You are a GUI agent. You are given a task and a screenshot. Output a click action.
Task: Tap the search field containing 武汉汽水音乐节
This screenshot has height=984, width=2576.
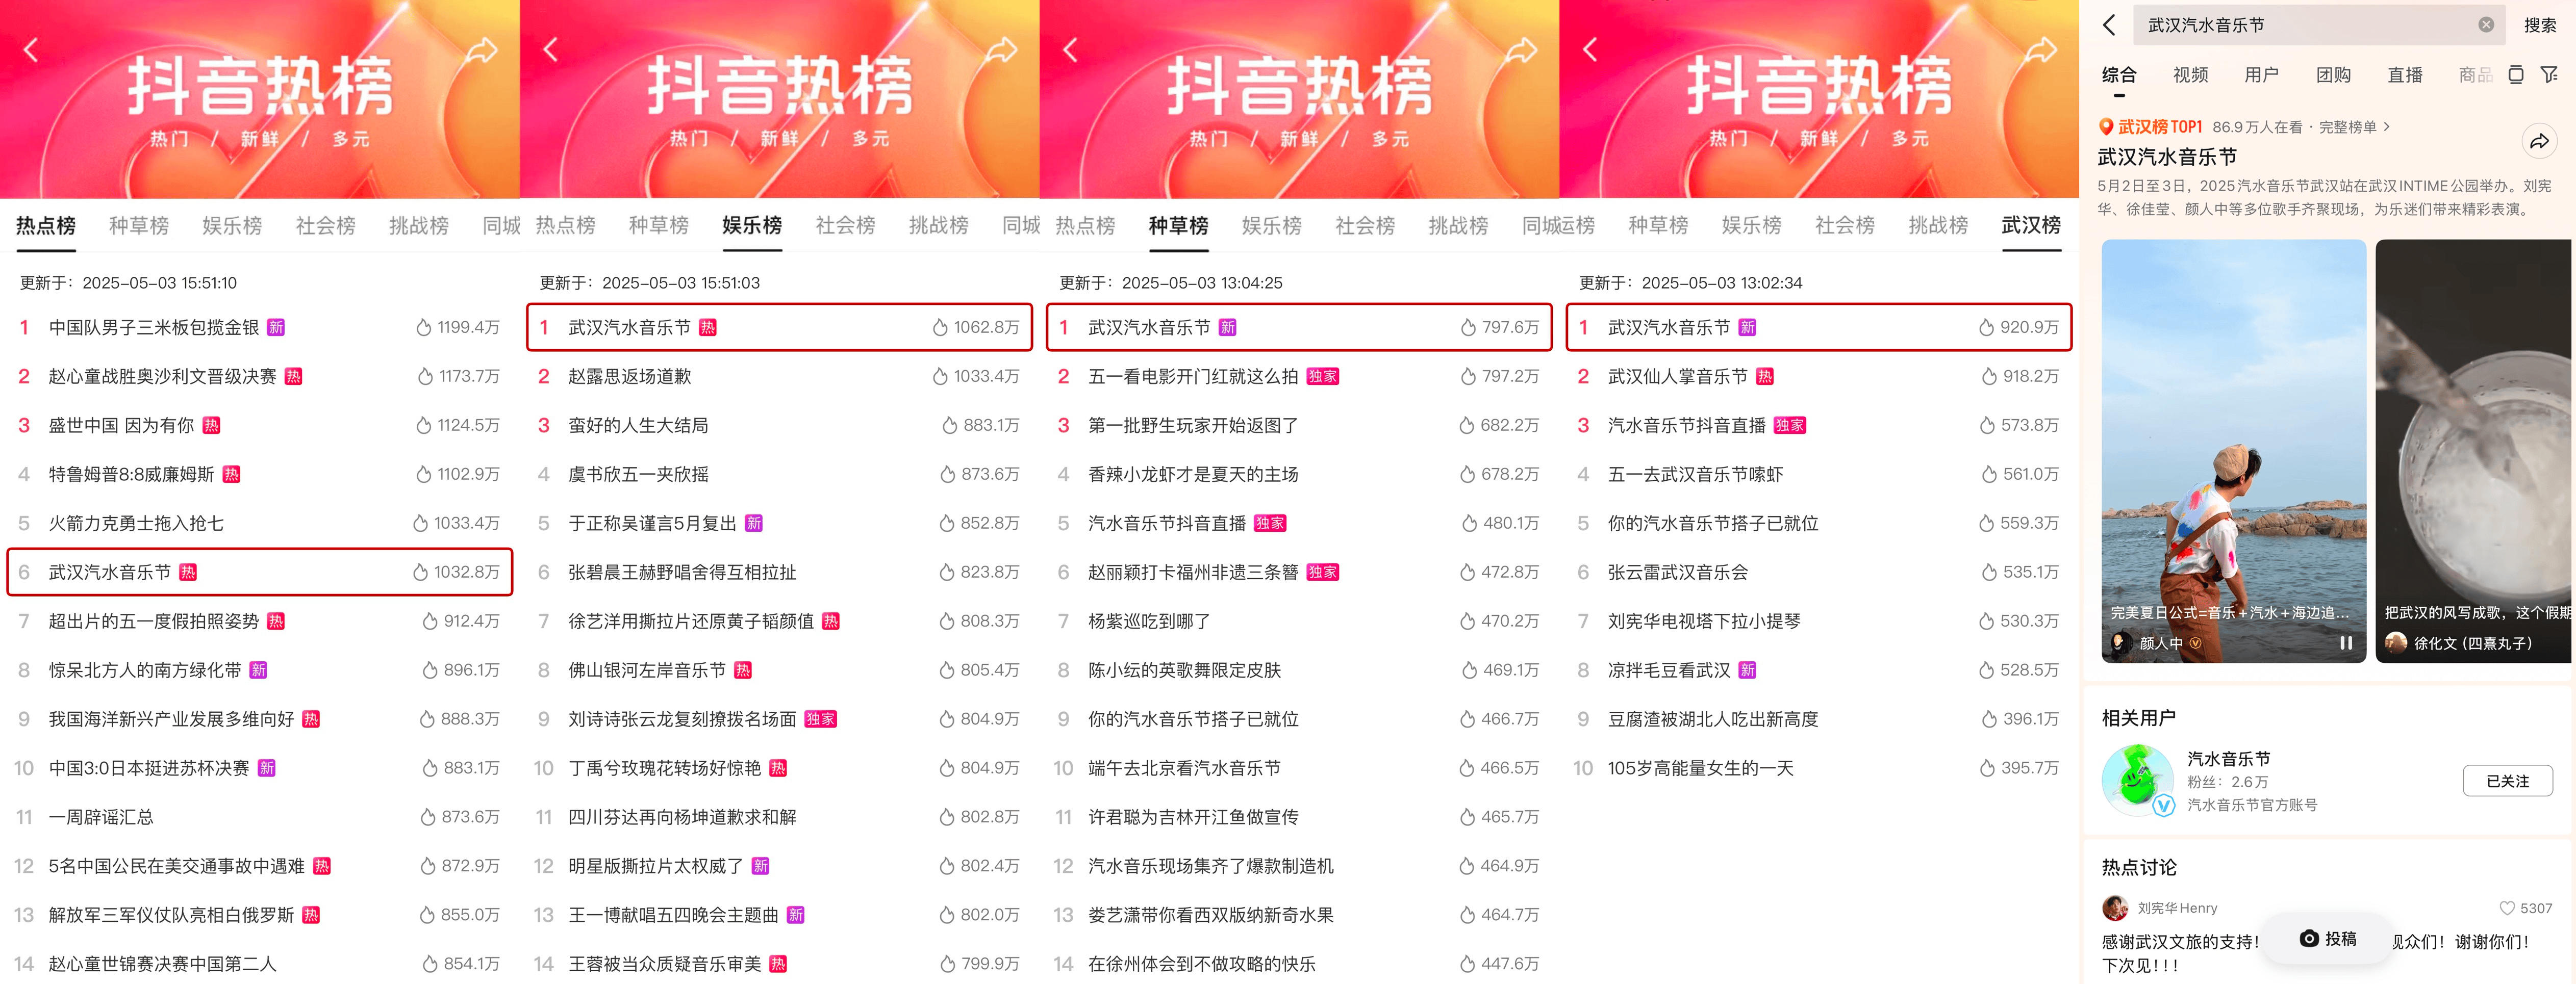(2318, 25)
